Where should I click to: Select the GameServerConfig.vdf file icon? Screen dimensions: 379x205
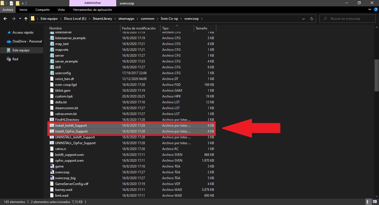pyautogui.click(x=52, y=184)
